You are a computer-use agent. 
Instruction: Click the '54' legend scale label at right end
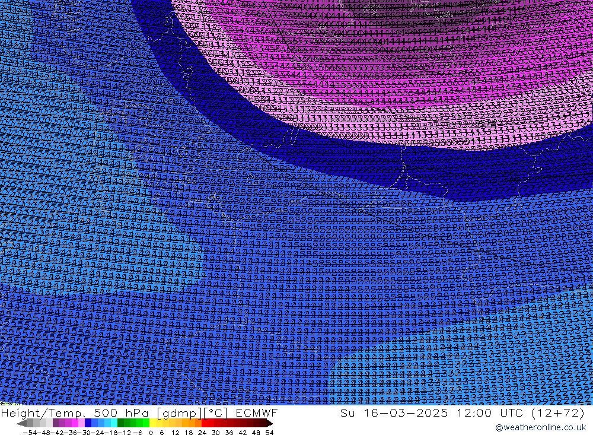(269, 433)
